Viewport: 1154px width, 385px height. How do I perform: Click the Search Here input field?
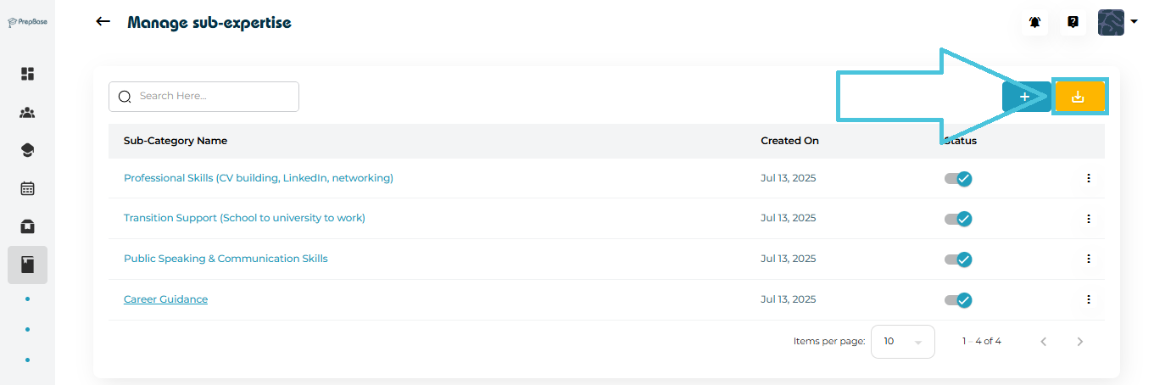(212, 96)
